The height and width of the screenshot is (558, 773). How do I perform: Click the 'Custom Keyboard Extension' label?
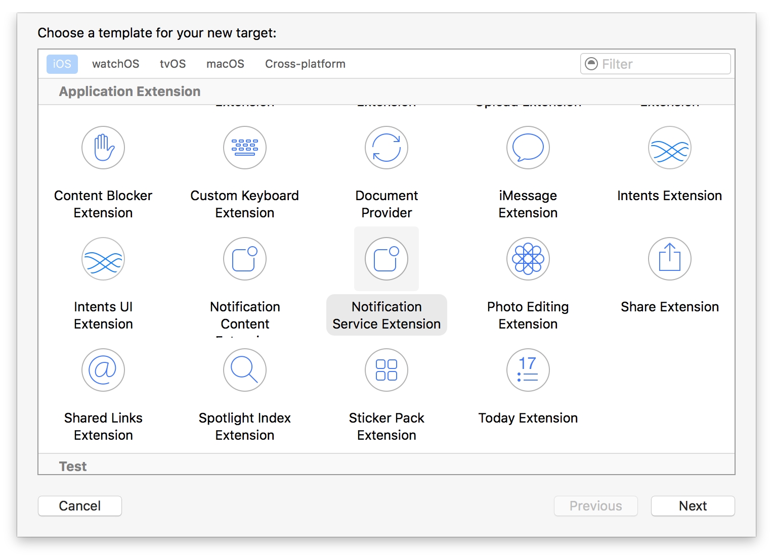pyautogui.click(x=245, y=204)
